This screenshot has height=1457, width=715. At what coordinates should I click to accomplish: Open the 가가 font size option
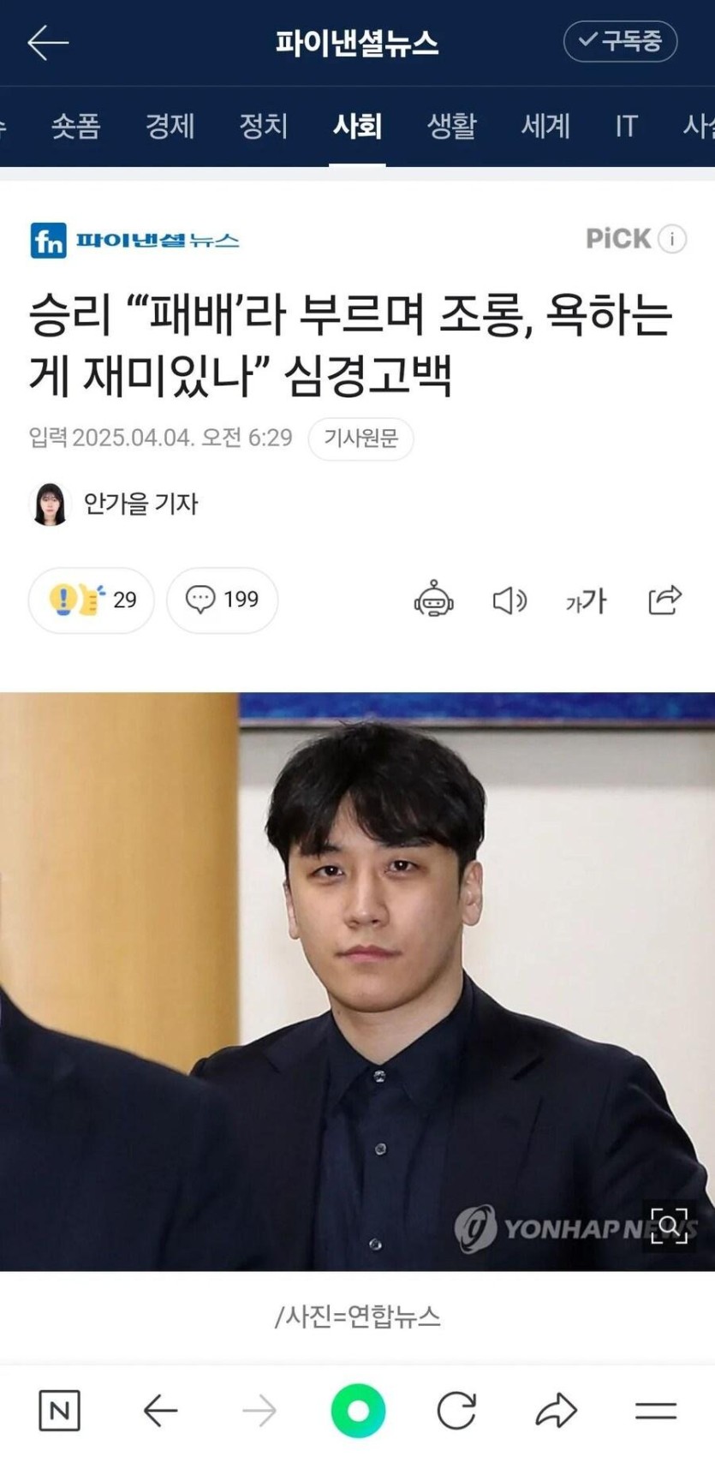pos(587,600)
